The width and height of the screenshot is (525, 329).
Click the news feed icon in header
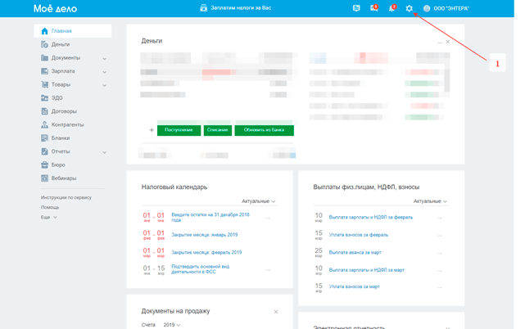[x=356, y=8]
